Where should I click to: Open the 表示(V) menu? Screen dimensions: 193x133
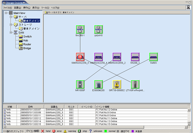tap(36, 8)
